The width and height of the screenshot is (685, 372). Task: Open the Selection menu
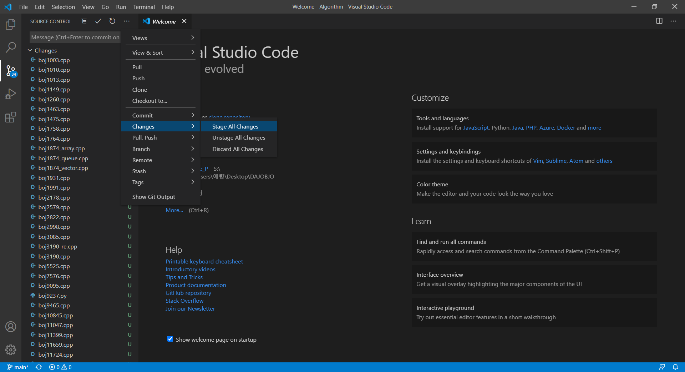click(63, 7)
